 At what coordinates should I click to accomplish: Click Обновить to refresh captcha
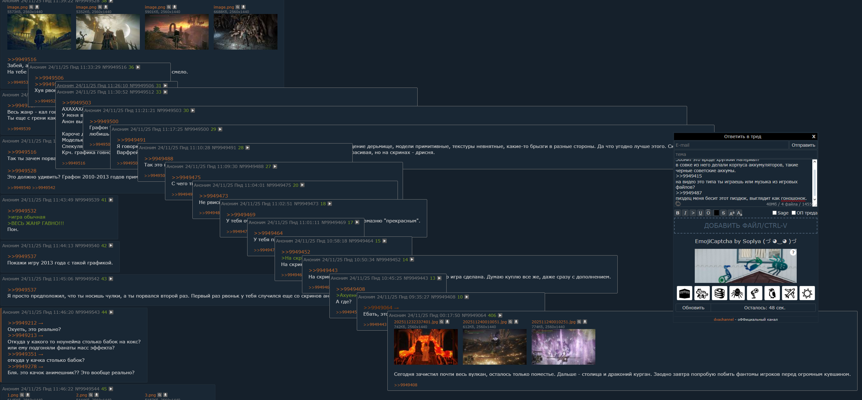pos(693,308)
